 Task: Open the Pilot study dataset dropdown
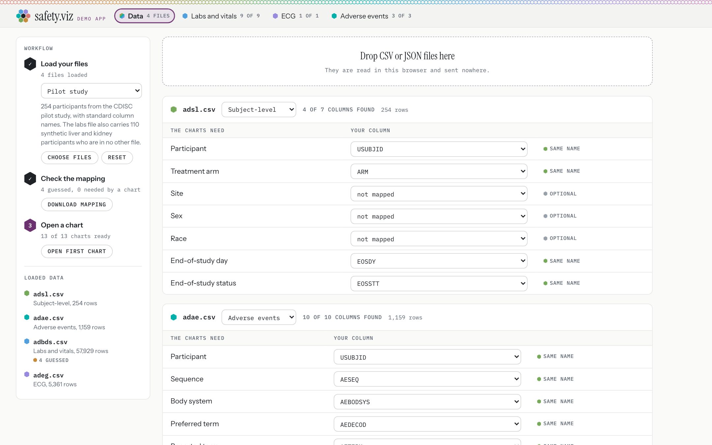tap(91, 91)
